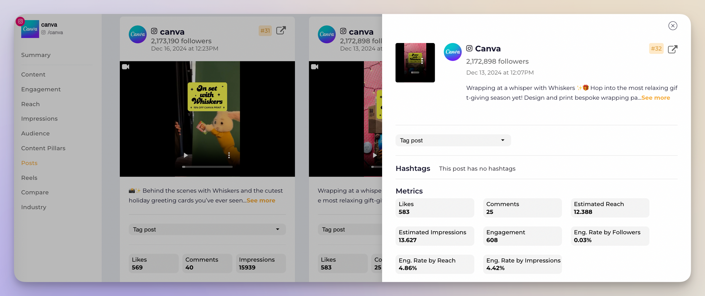The width and height of the screenshot is (705, 296).
Task: Open the post thumbnail in detail panel
Action: [x=415, y=63]
